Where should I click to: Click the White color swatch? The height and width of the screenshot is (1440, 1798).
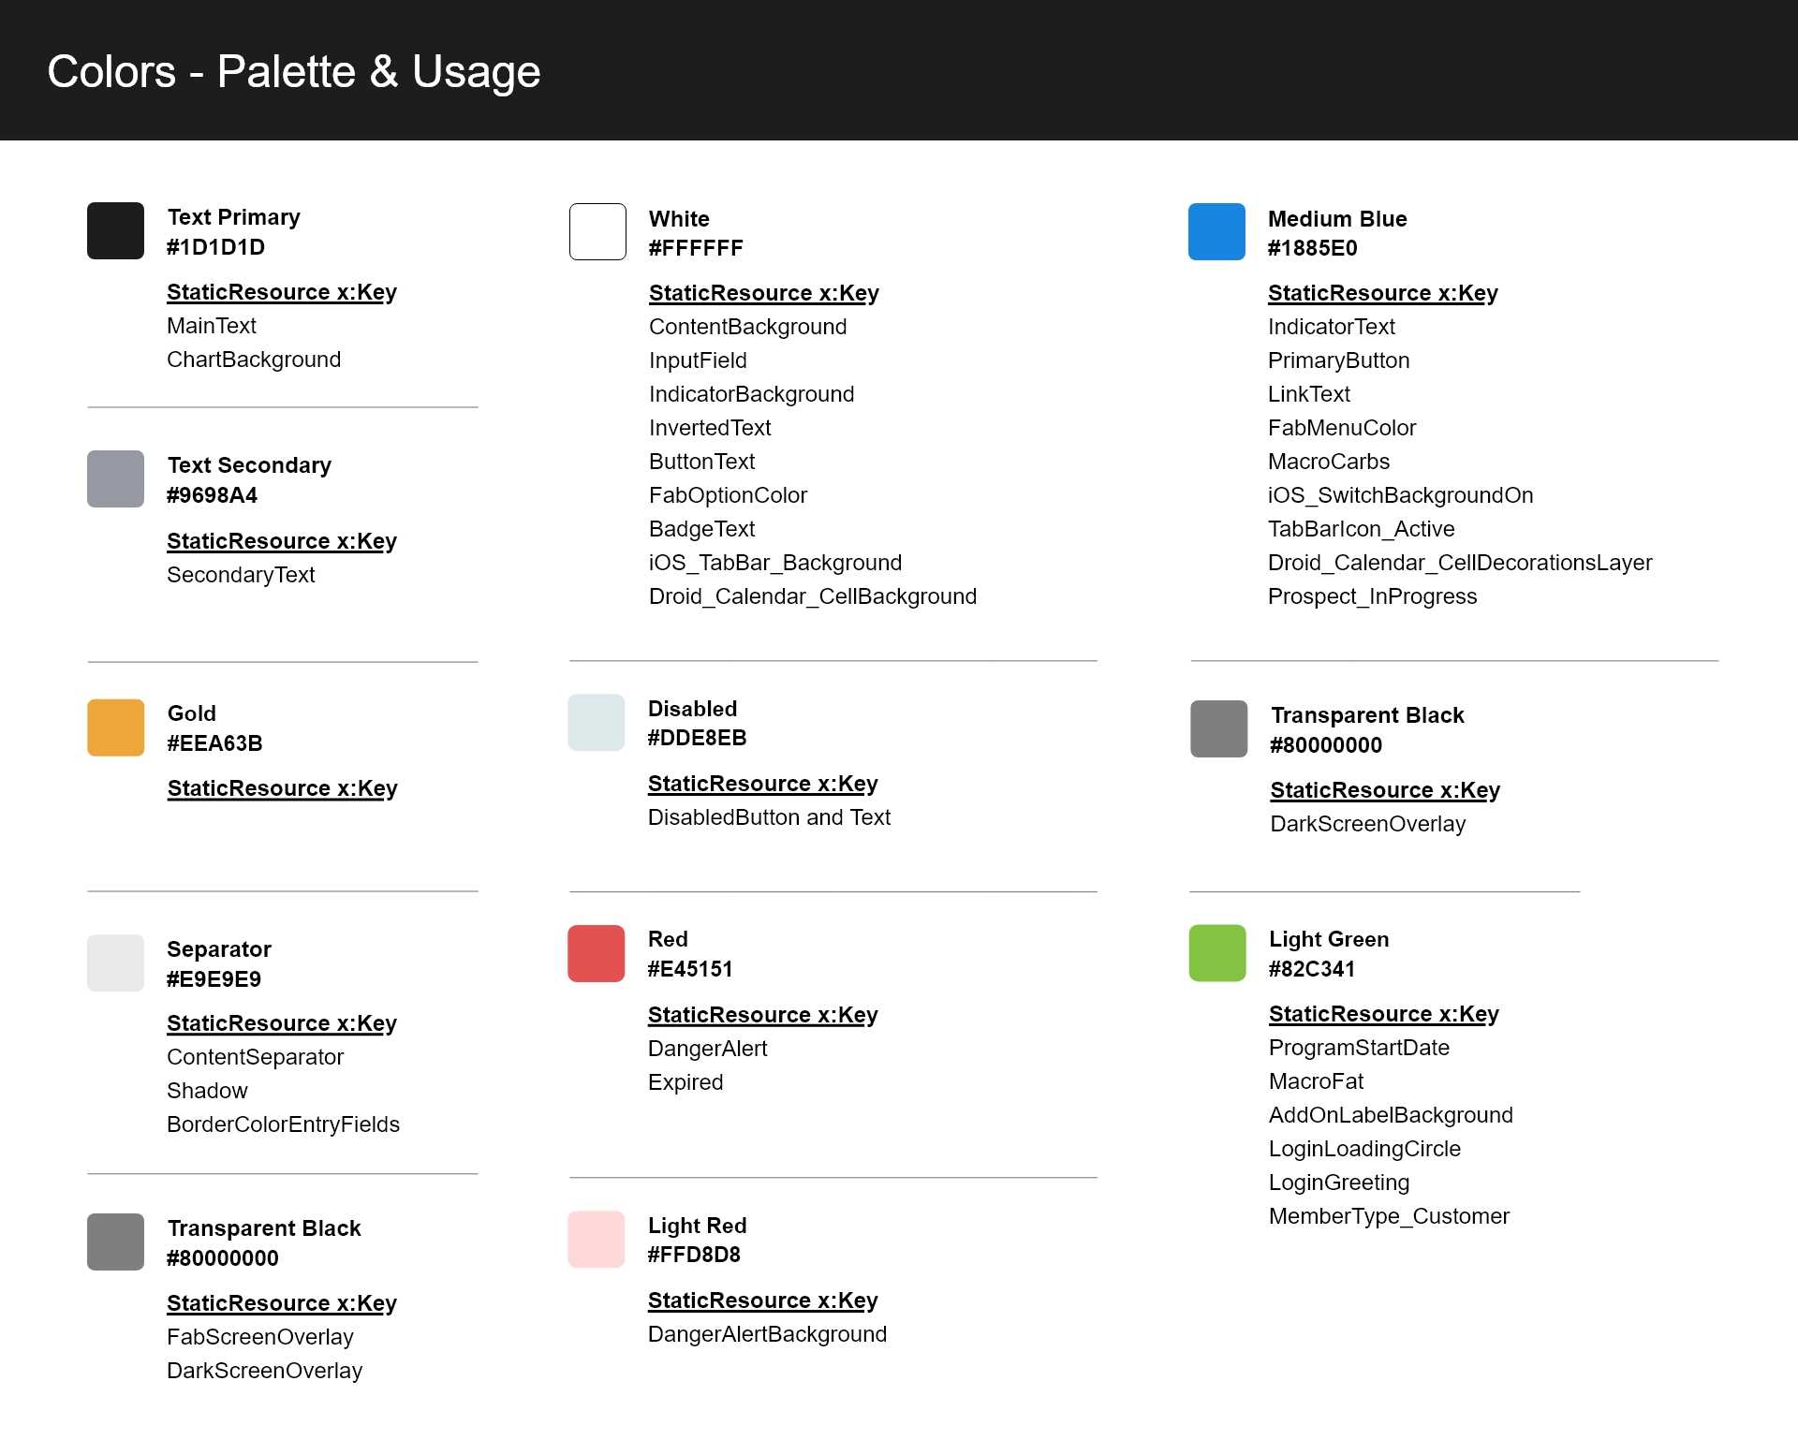pos(597,231)
